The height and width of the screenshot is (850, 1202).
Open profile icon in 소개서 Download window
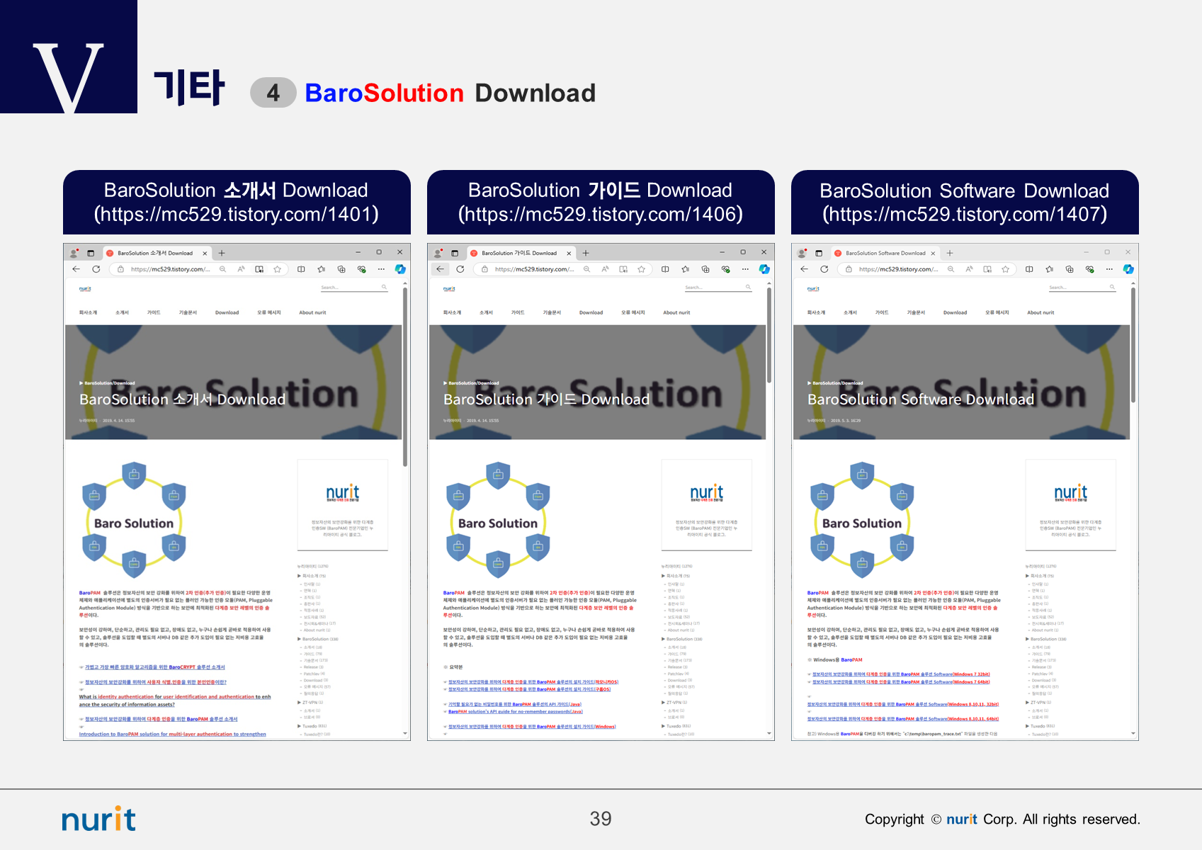(74, 253)
